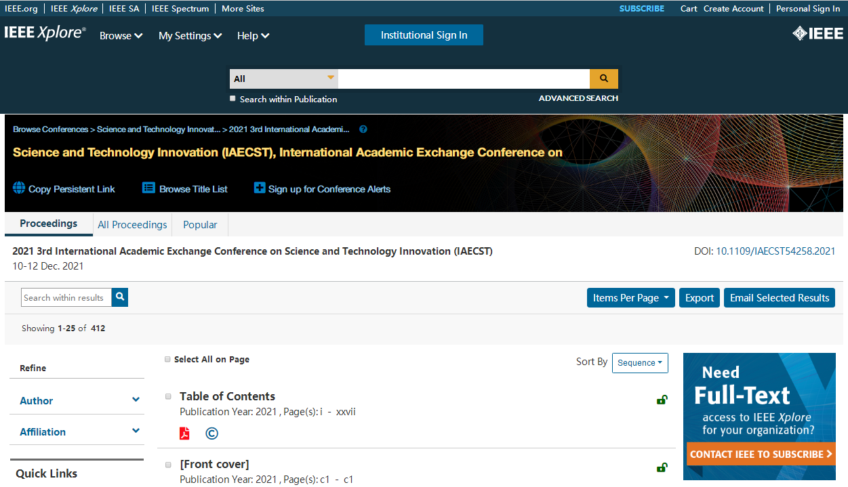Screen dimensions: 848x487
Task: Click the help question mark beside breadcrumb
Action: tap(363, 129)
